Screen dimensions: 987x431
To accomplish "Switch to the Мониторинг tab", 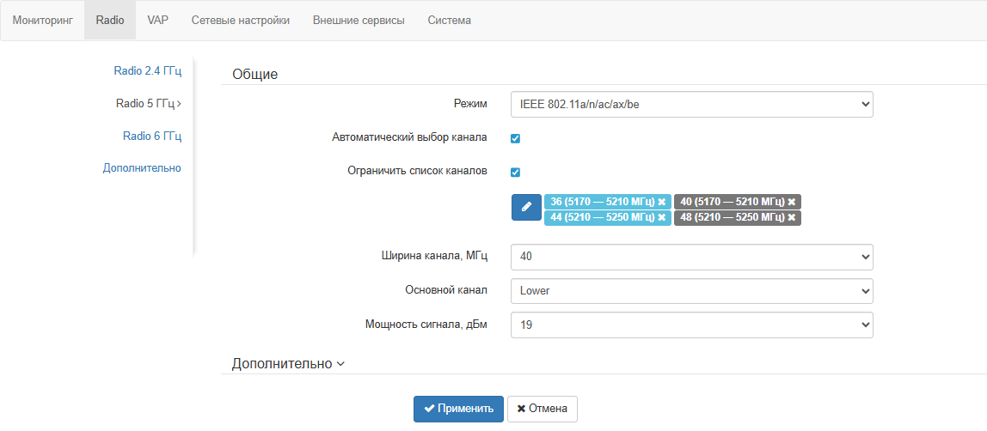I will click(x=42, y=20).
